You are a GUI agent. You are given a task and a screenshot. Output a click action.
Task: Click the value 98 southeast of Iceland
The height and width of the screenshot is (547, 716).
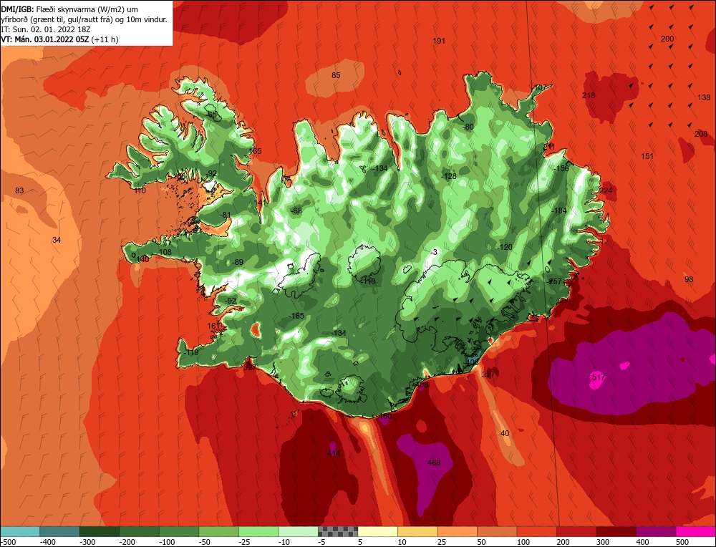pos(689,279)
